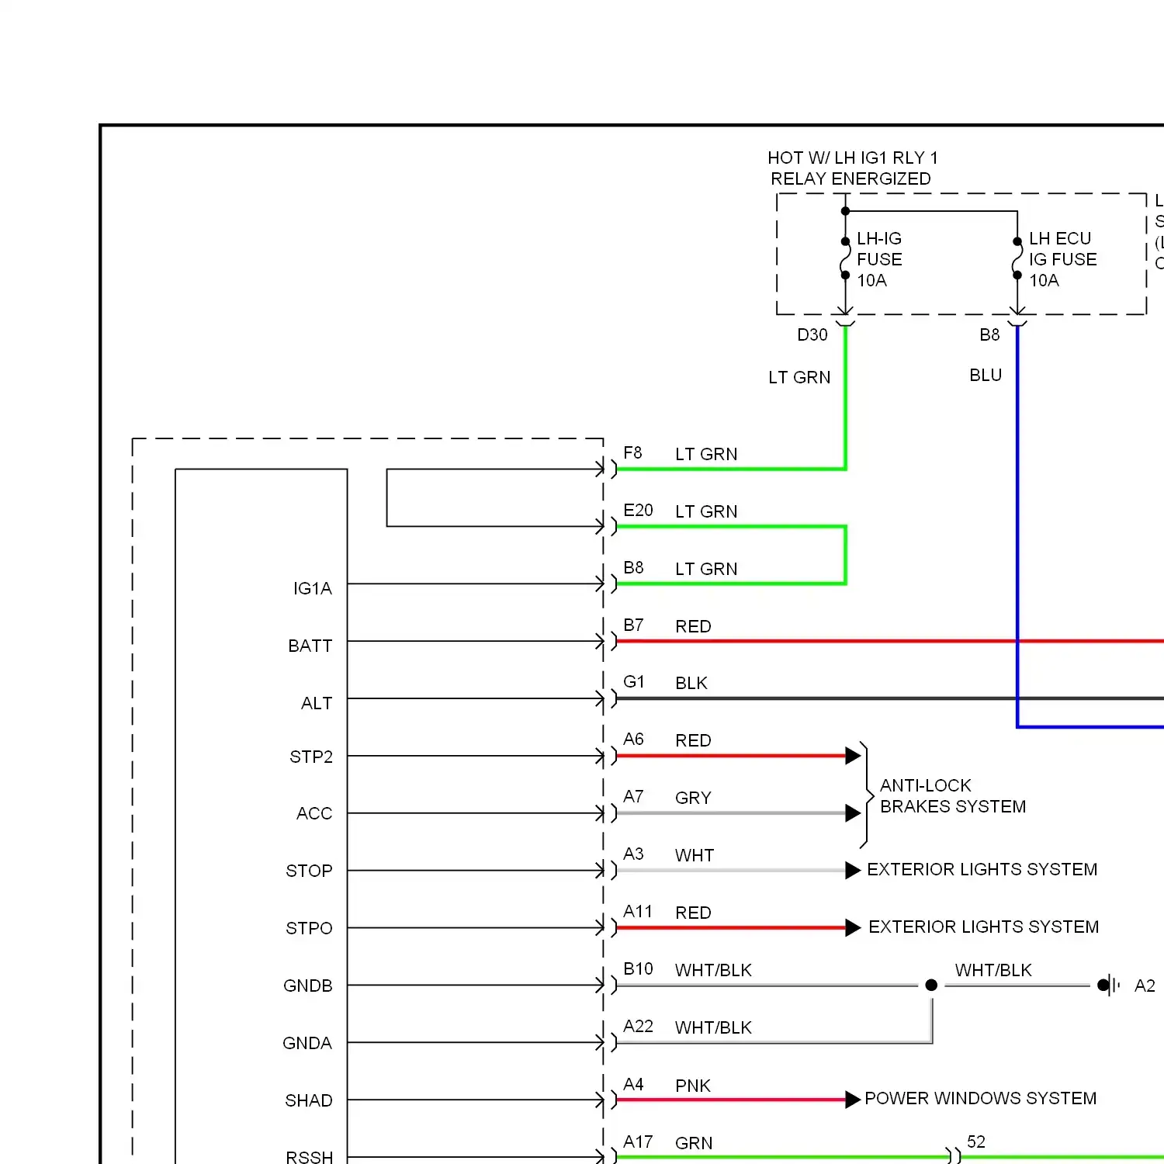
Task: Click the D30 connector label
Action: (812, 334)
